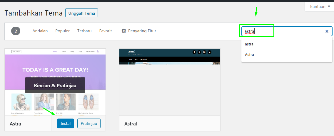Click the Astra theme name label

15,123
